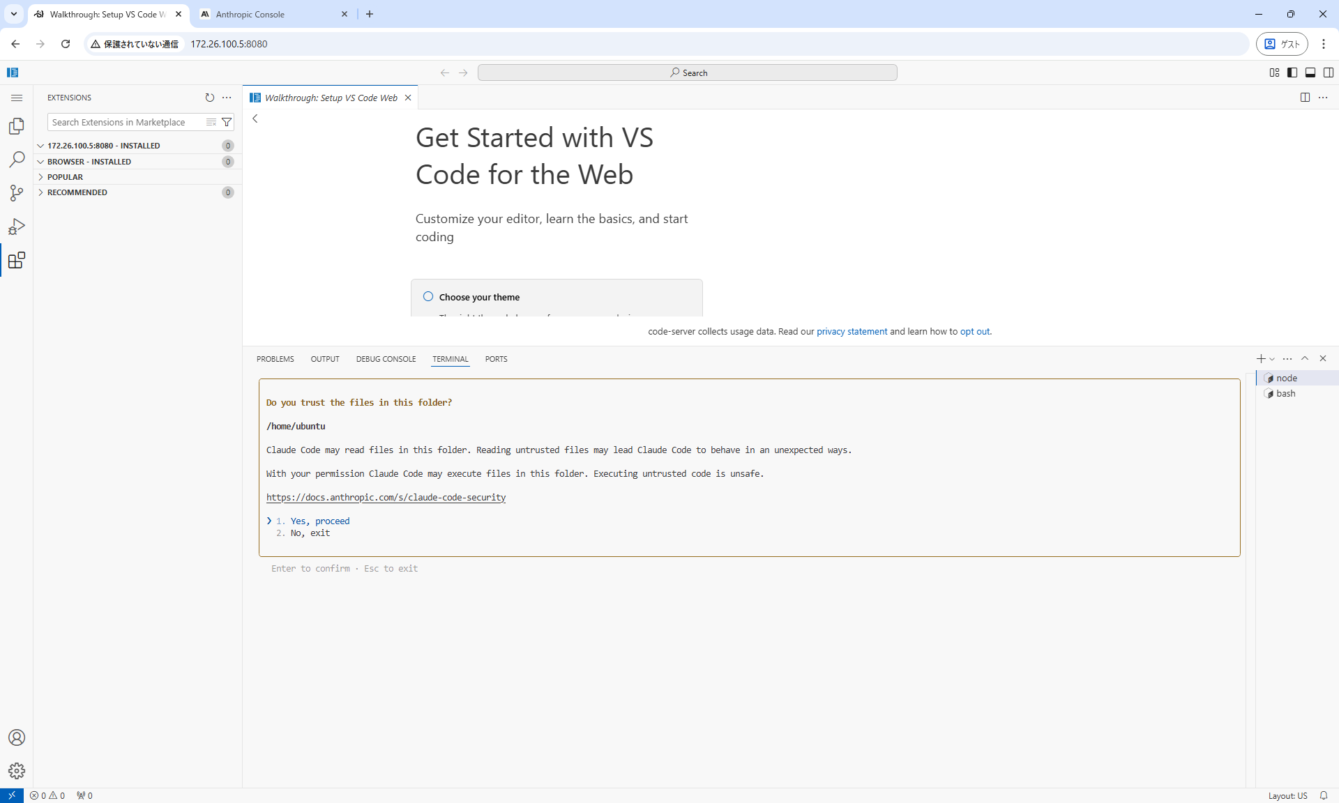Mark Choose your theme step done
Screen dimensions: 1339x803
click(x=428, y=296)
